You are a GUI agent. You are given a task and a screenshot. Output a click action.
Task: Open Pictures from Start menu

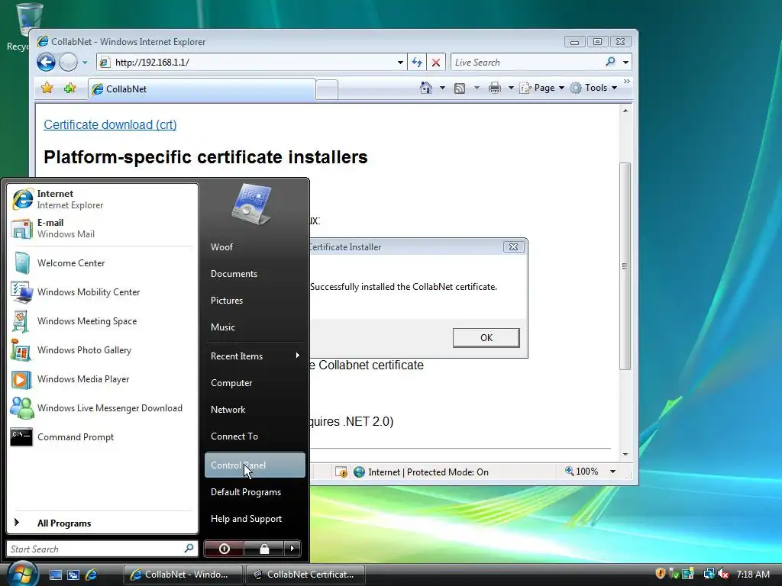255,301
